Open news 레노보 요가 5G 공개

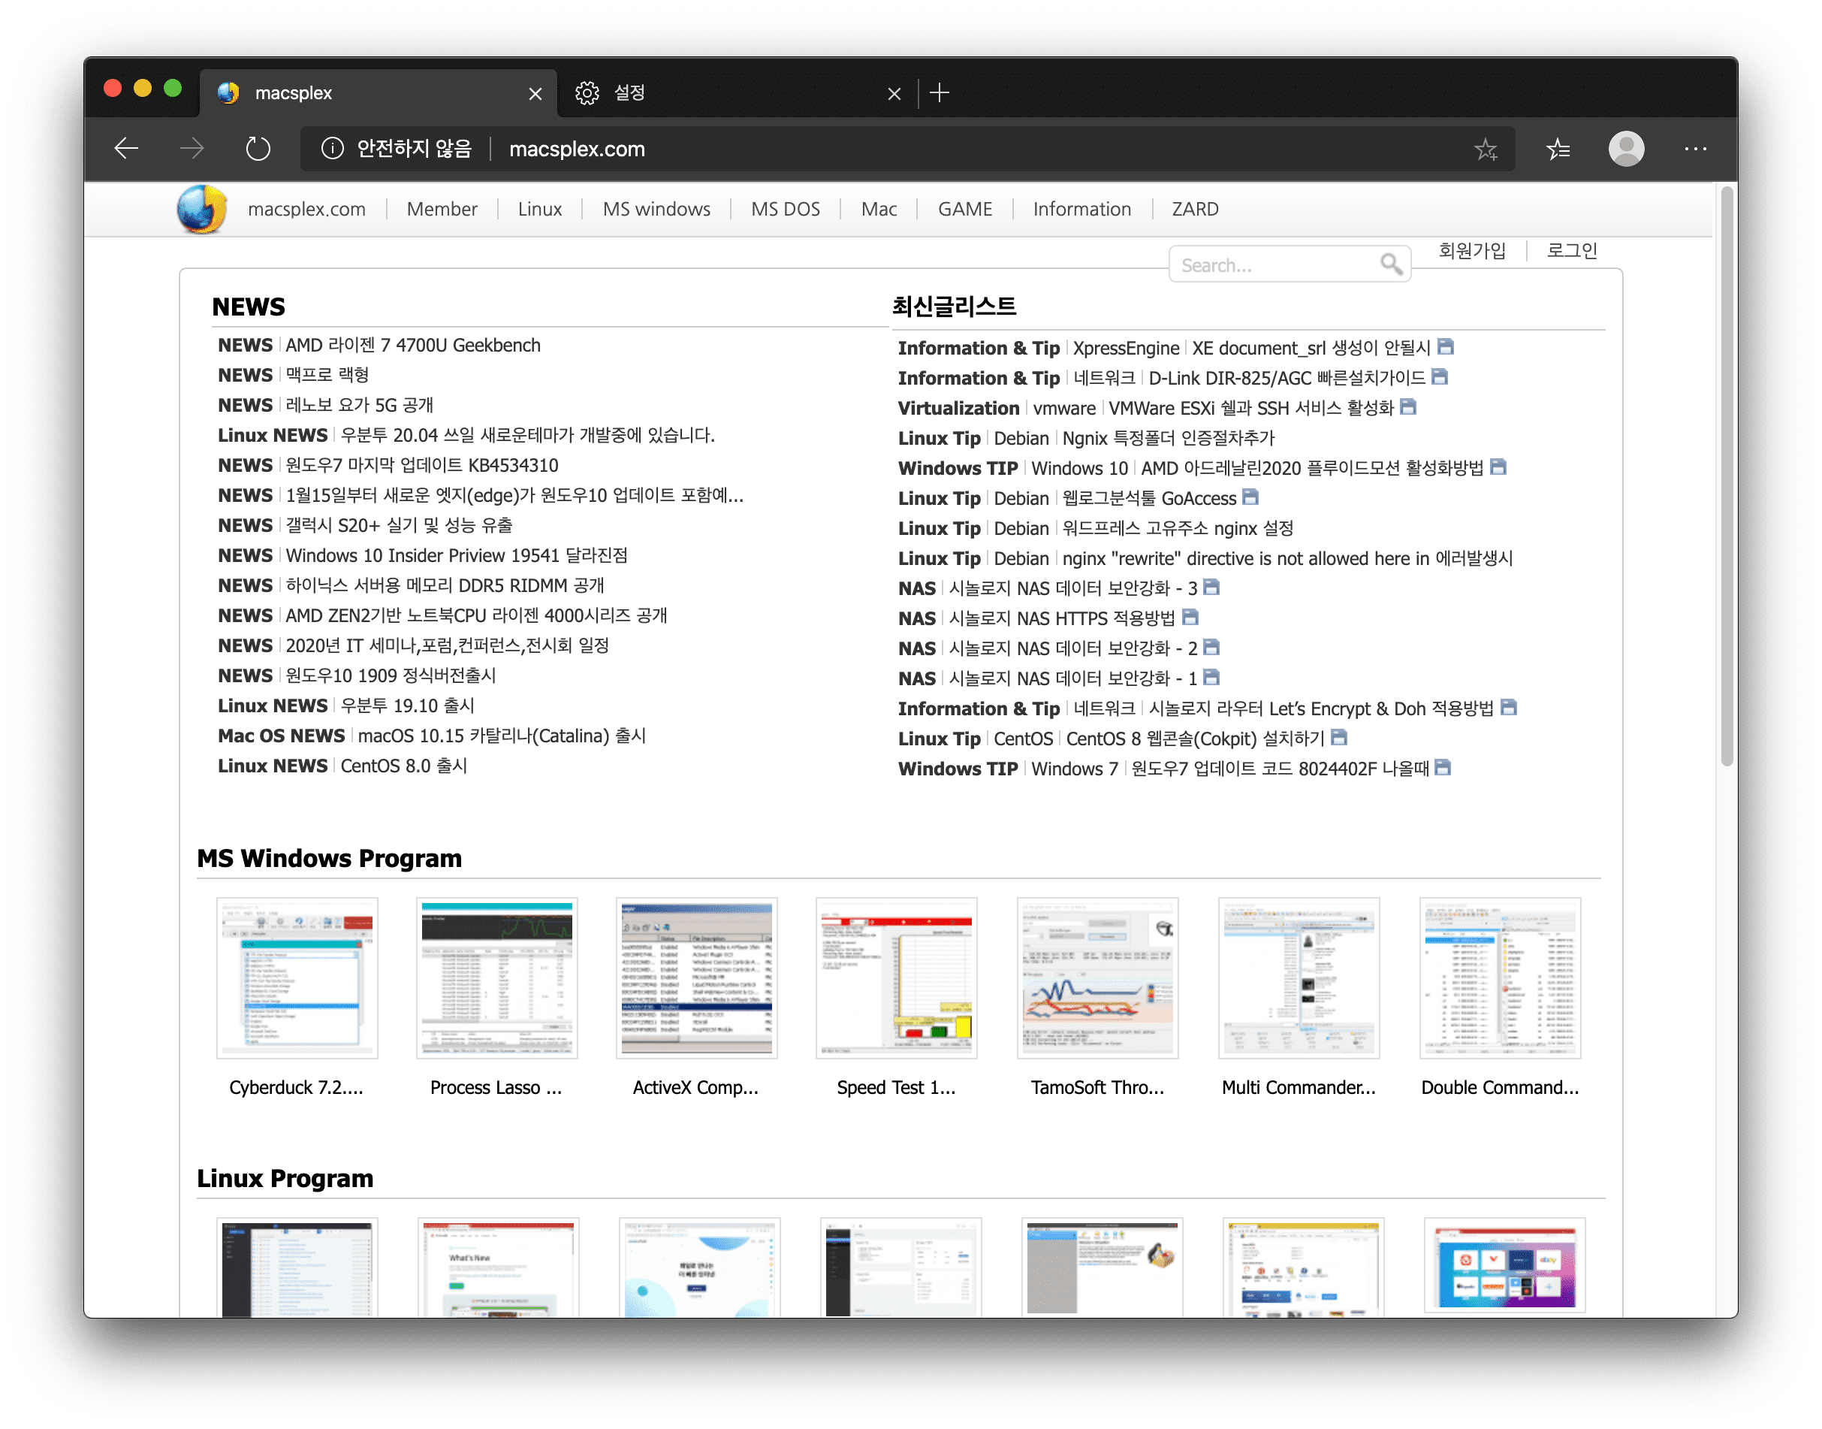pos(360,406)
